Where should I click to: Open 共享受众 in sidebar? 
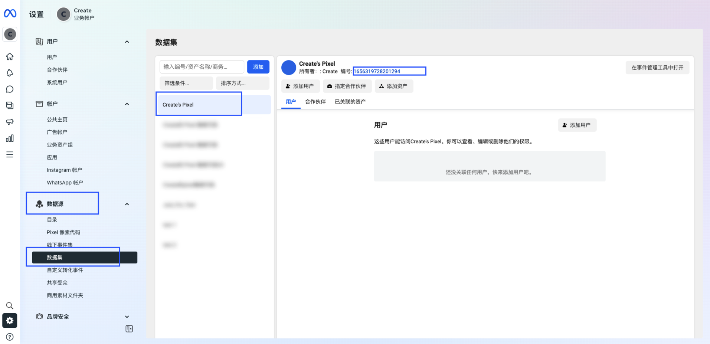point(57,283)
